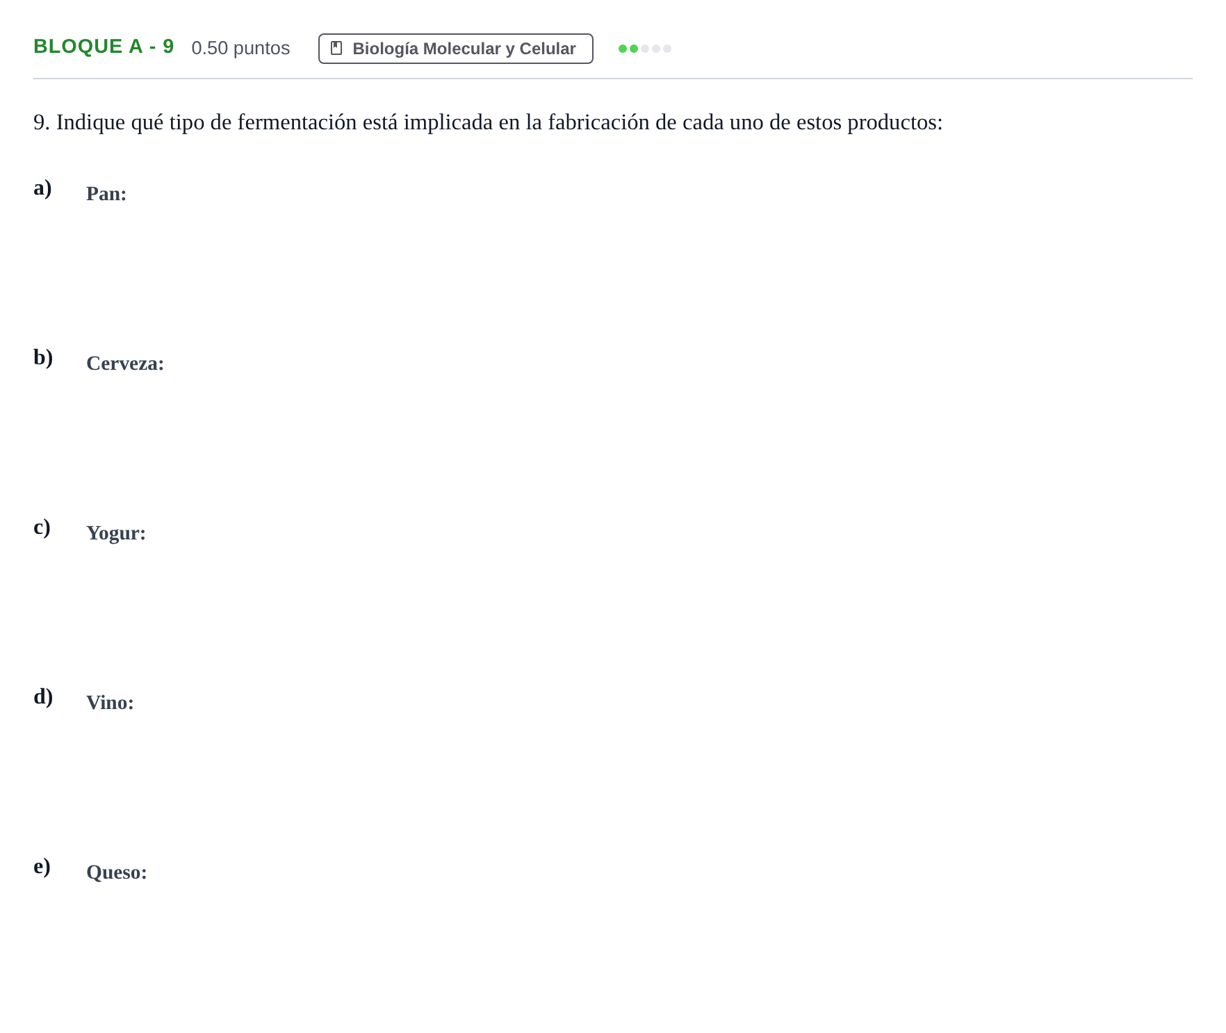Click question 9 statement about fermentación
Image resolution: width=1226 pixels, height=1033 pixels.
coord(488,122)
